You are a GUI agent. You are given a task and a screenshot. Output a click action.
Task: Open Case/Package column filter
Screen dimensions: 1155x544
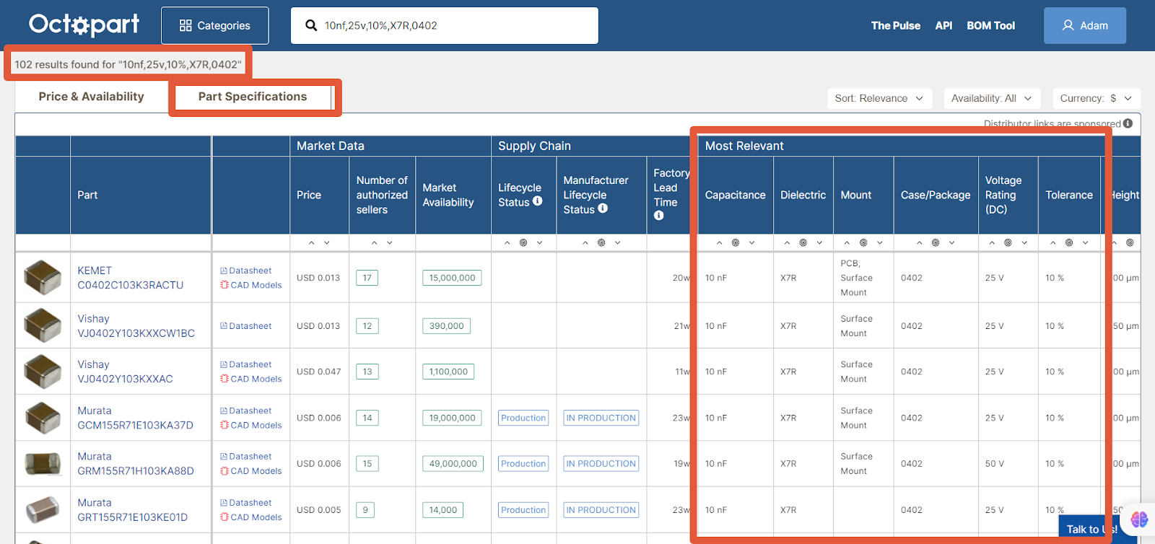click(x=936, y=242)
